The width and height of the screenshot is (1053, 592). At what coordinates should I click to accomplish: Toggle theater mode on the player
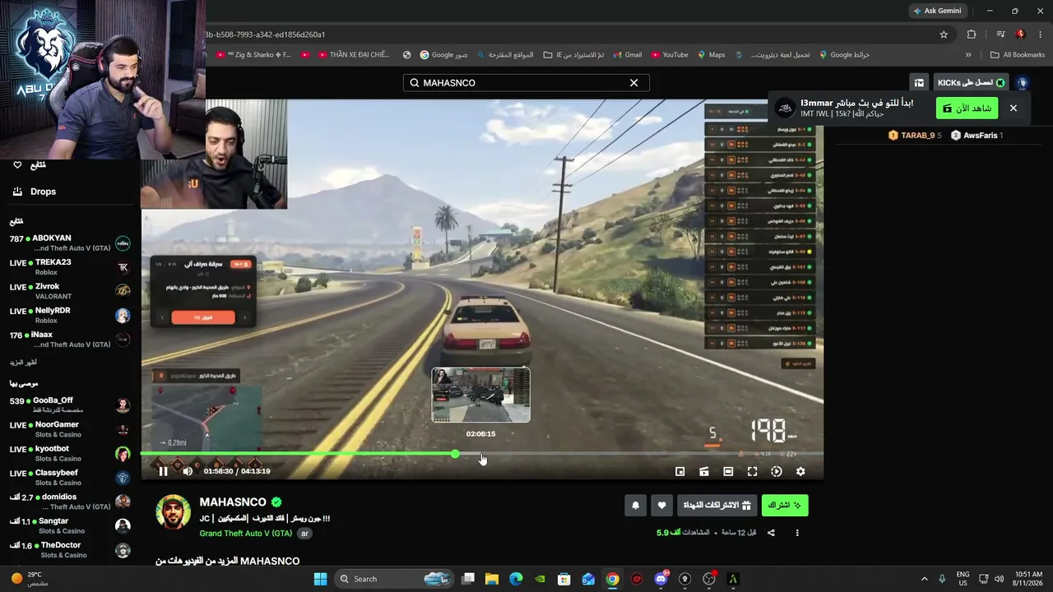point(728,471)
